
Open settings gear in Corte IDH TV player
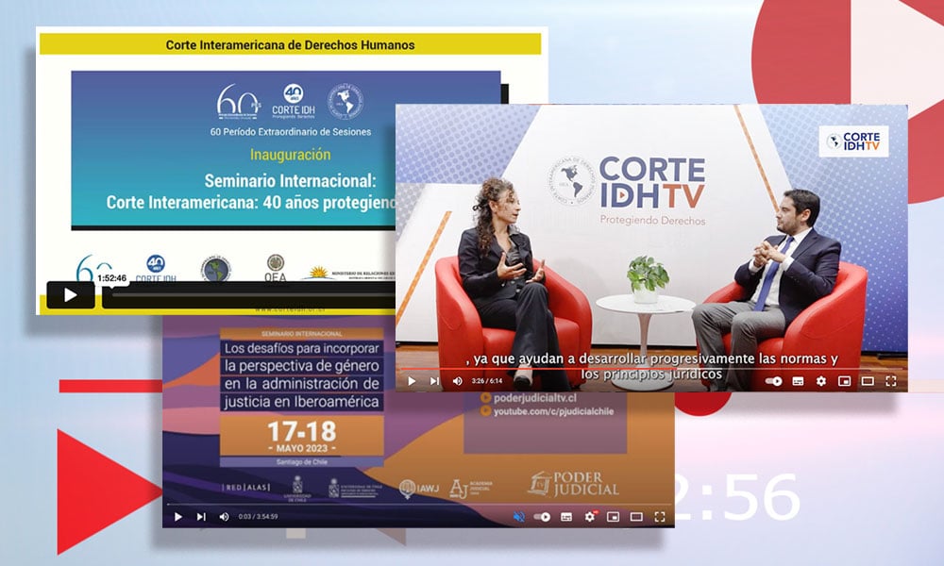[x=821, y=381]
